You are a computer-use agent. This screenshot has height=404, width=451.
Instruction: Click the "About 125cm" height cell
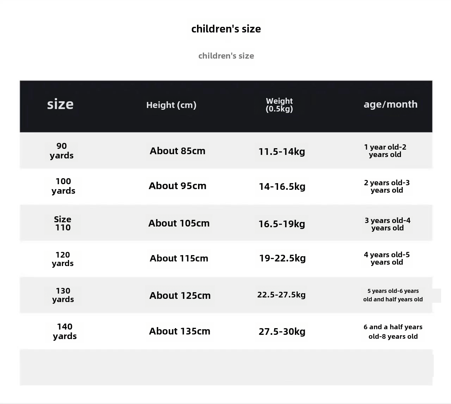click(x=180, y=296)
